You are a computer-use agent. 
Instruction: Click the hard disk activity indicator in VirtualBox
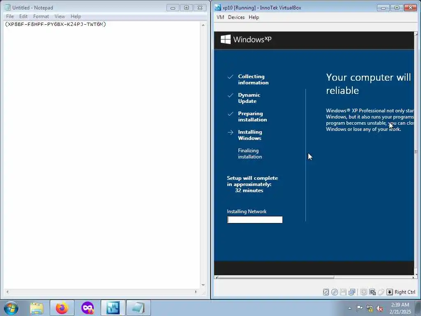click(326, 292)
